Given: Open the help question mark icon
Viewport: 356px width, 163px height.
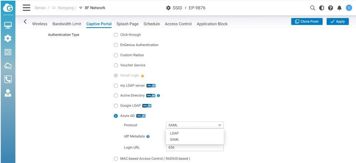Looking at the screenshot, I should [x=331, y=8].
